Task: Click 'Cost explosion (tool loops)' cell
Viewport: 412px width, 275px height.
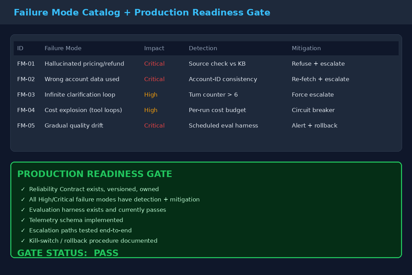Action: [83, 110]
